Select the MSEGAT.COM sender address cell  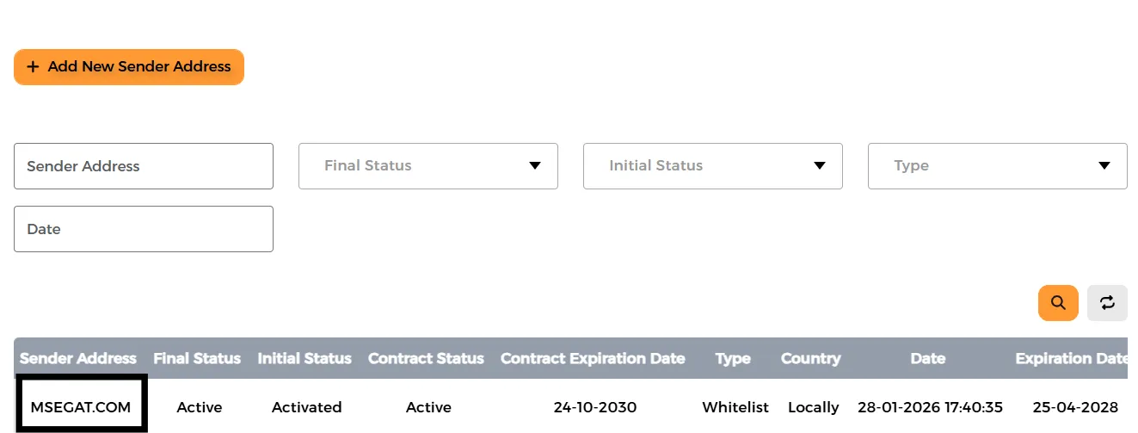point(81,407)
